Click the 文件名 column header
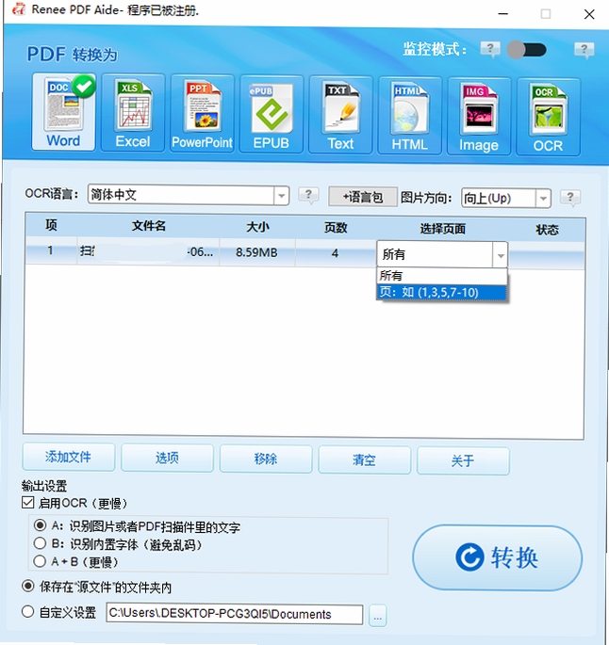The width and height of the screenshot is (609, 645). 149,226
